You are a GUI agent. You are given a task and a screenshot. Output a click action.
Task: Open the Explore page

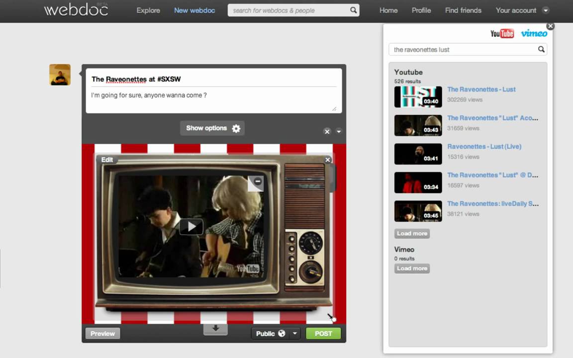pyautogui.click(x=148, y=10)
